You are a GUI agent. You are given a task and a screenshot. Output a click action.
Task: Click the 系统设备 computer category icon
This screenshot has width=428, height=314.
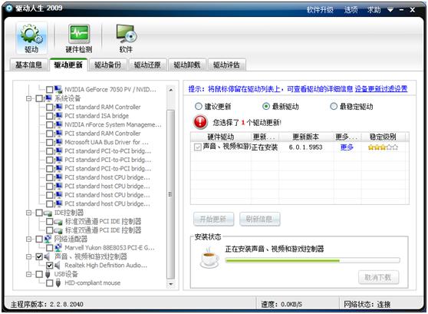[48, 98]
